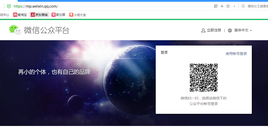Click the WeChat logo icon

tap(15, 30)
